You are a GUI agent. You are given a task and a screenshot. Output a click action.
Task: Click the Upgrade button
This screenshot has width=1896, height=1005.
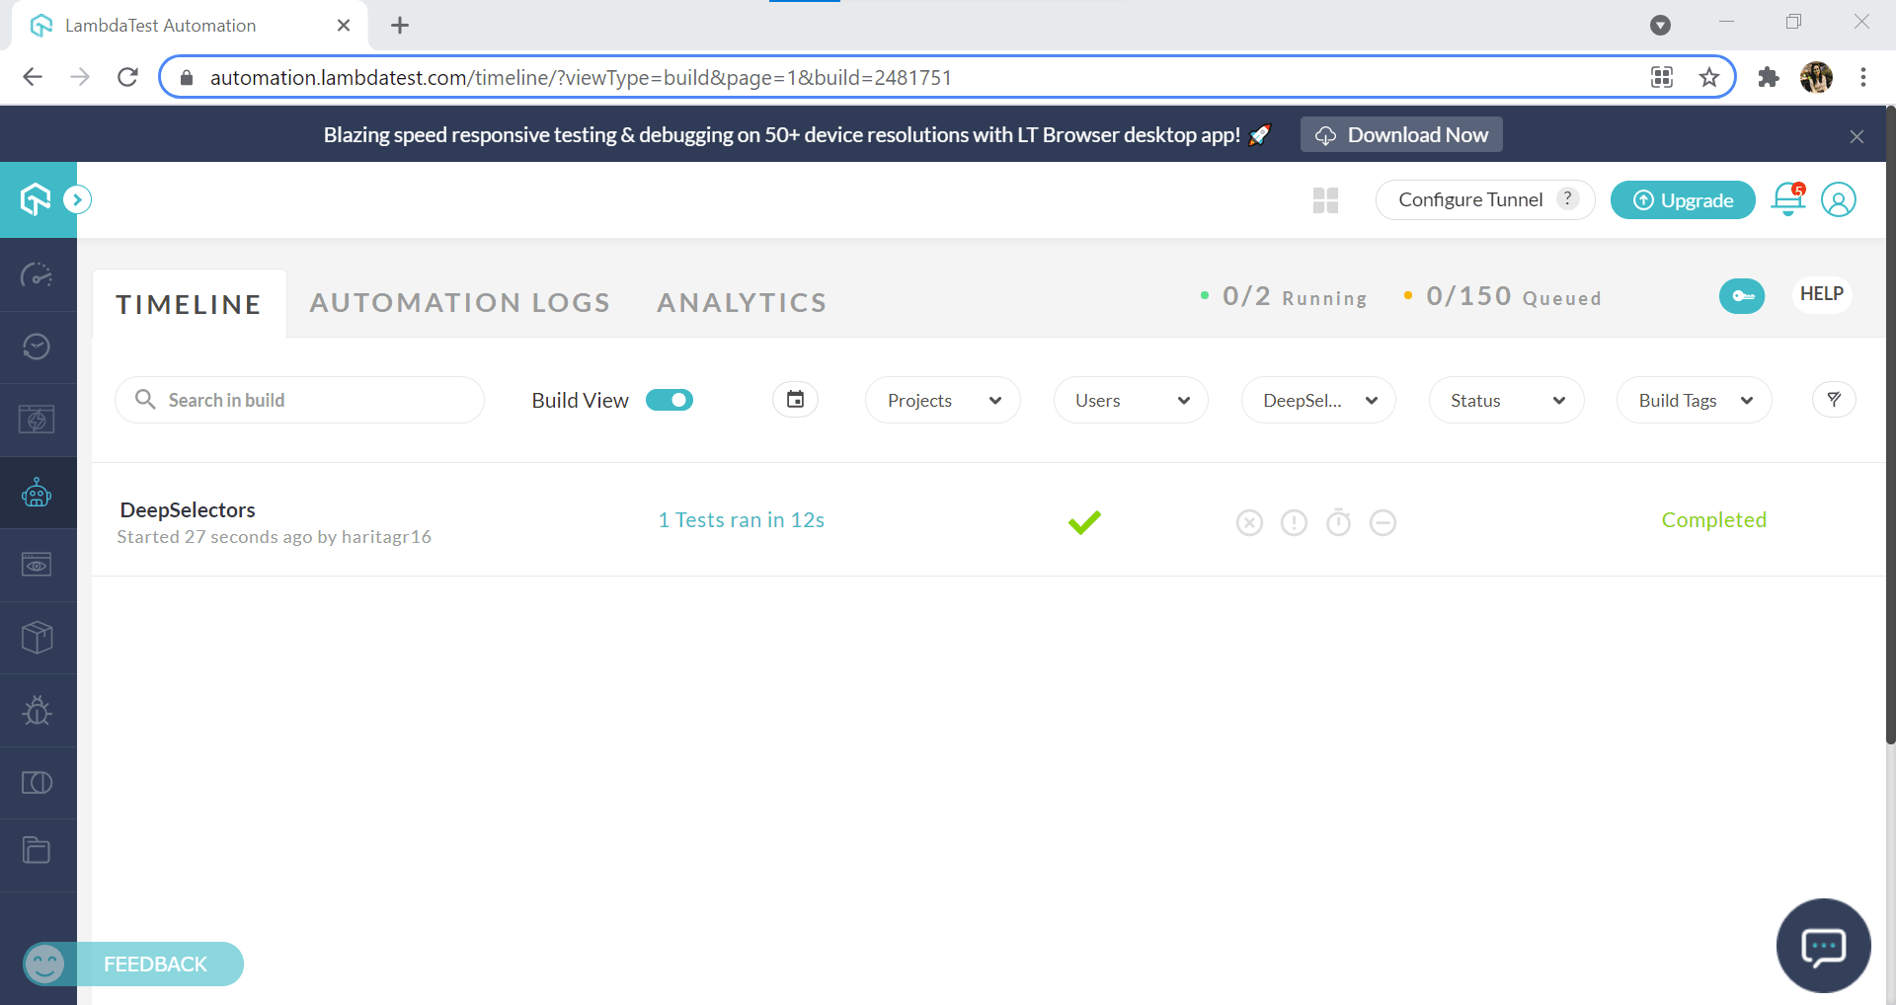click(x=1683, y=200)
